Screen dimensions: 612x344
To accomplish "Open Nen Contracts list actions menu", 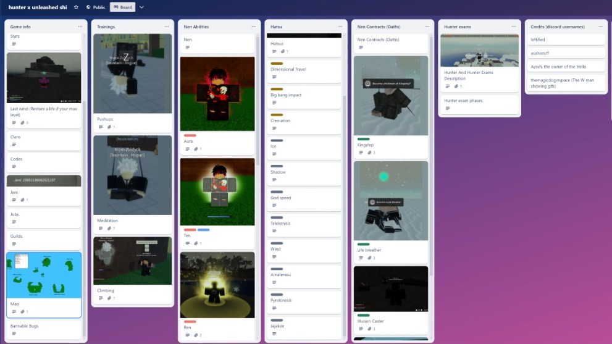I will click(426, 27).
